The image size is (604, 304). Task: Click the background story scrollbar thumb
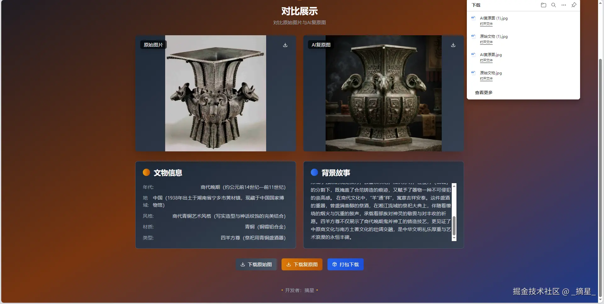click(x=454, y=226)
